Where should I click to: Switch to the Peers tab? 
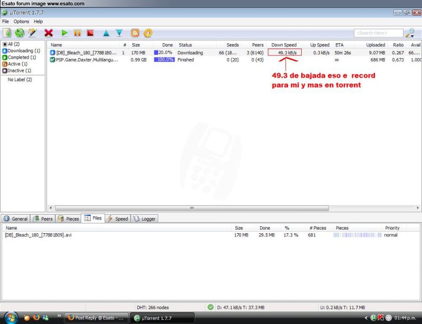coord(43,218)
